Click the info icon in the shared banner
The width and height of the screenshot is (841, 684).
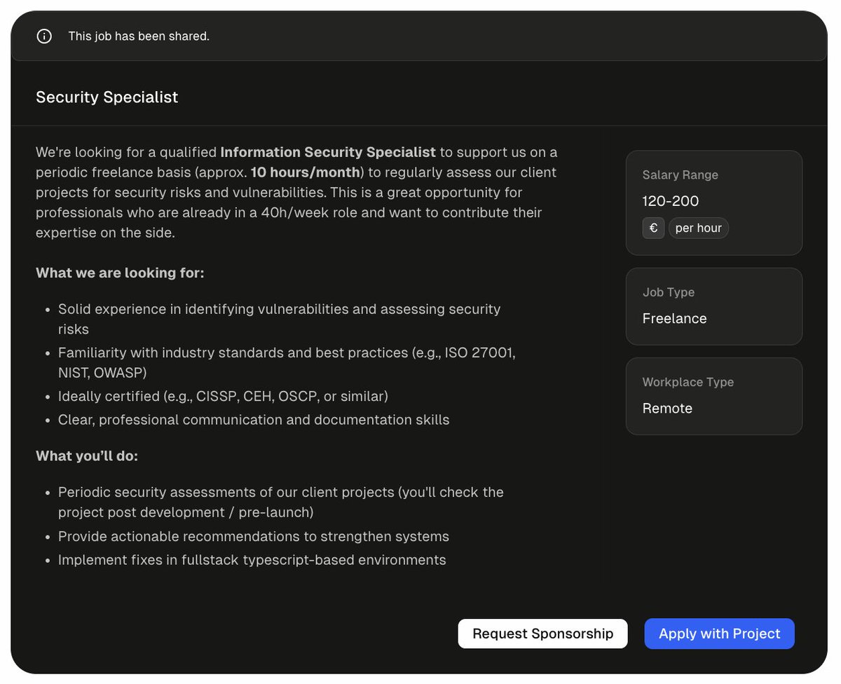coord(44,36)
